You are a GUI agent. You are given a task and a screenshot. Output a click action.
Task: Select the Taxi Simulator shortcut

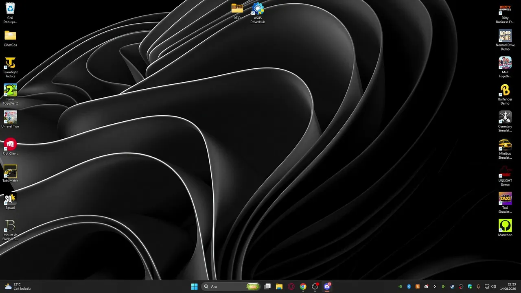click(505, 203)
